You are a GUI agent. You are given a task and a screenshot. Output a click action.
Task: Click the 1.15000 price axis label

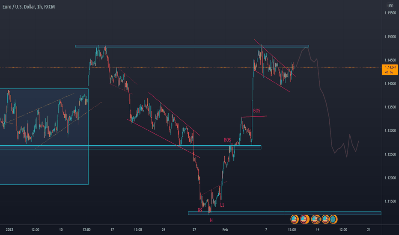390,37
